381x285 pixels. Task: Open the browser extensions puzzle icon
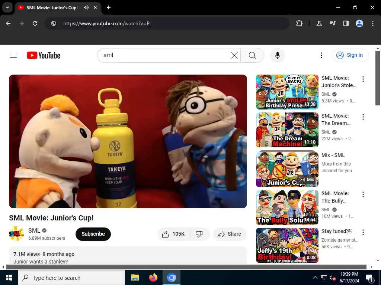[300, 23]
